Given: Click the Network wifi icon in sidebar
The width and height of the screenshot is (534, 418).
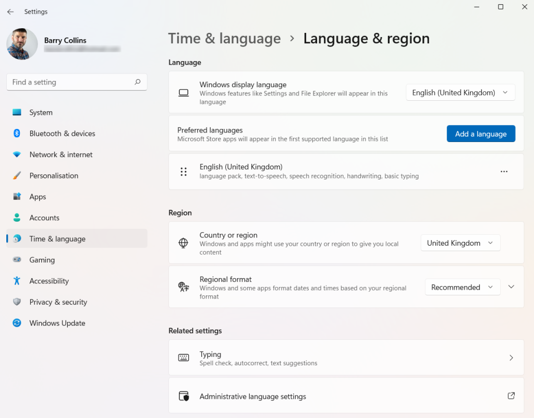Looking at the screenshot, I should tap(17, 154).
